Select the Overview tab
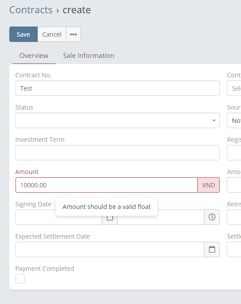 [34, 56]
